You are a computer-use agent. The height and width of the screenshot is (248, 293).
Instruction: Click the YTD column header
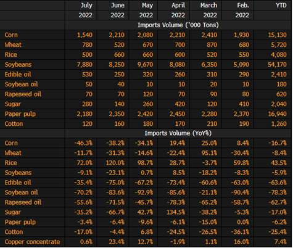point(281,6)
